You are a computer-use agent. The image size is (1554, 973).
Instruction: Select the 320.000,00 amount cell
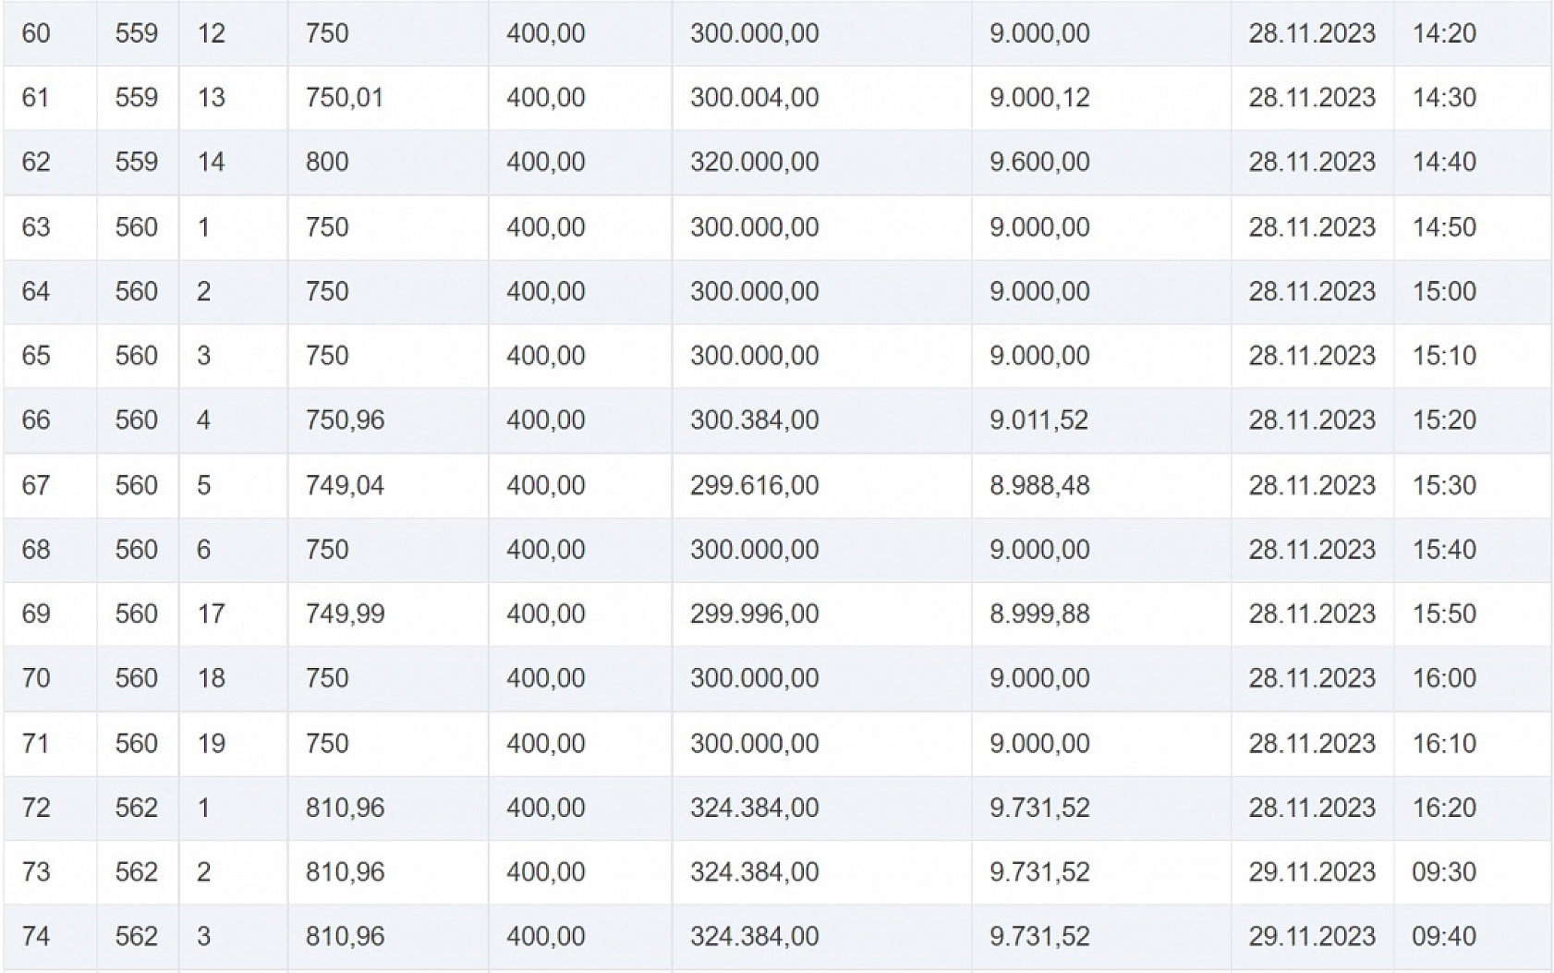pos(754,163)
